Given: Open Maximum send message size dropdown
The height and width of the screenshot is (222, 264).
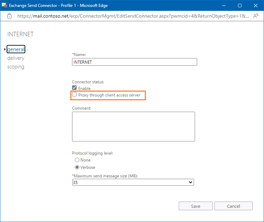Looking at the screenshot, I should point(133,182).
